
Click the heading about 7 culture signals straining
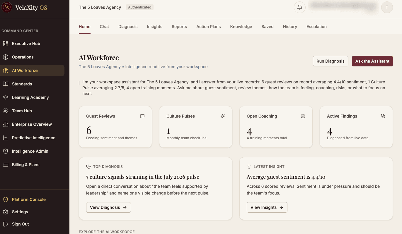click(143, 177)
